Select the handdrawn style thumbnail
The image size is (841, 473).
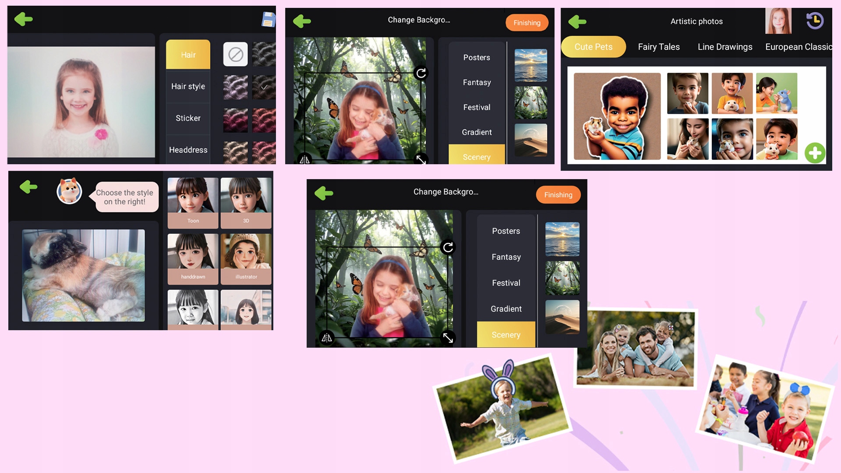193,258
